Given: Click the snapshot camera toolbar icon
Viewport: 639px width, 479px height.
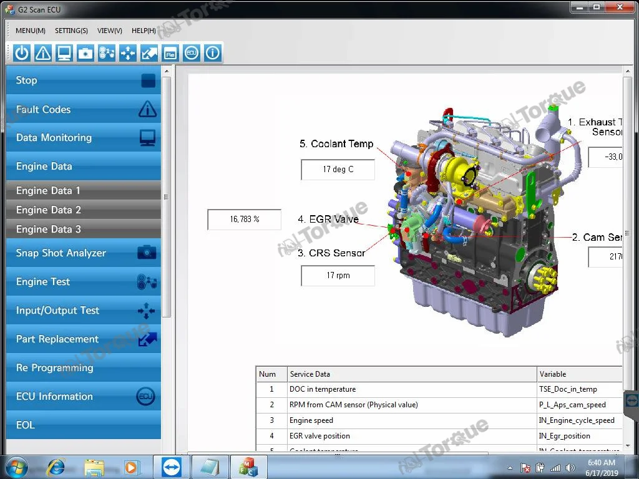Looking at the screenshot, I should pos(85,53).
